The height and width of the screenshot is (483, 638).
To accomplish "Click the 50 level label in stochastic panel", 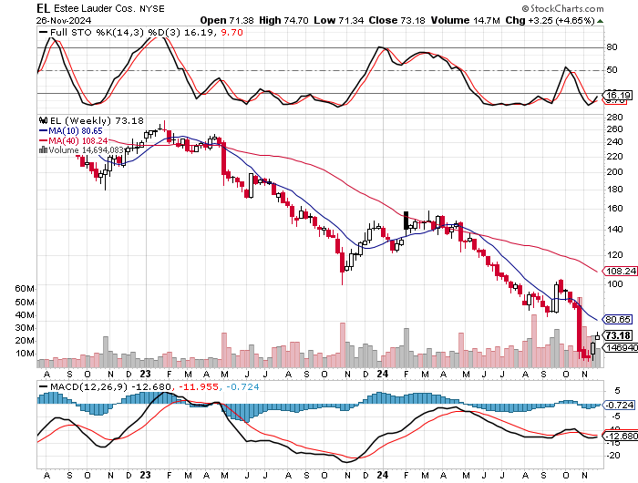I will (612, 70).
